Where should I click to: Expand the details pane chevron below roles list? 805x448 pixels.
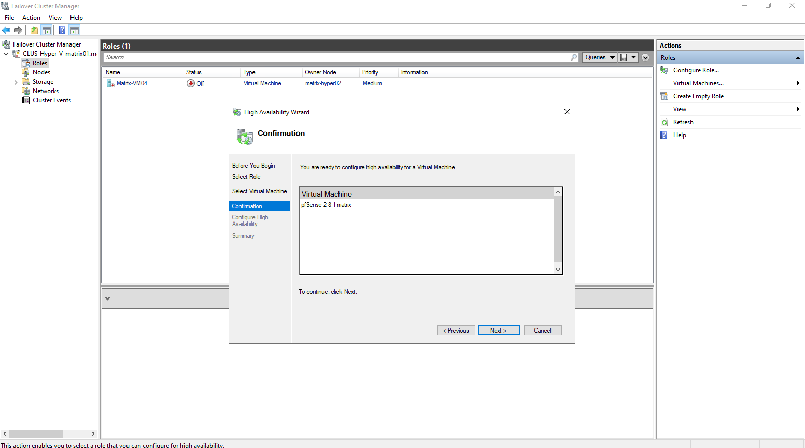(107, 298)
